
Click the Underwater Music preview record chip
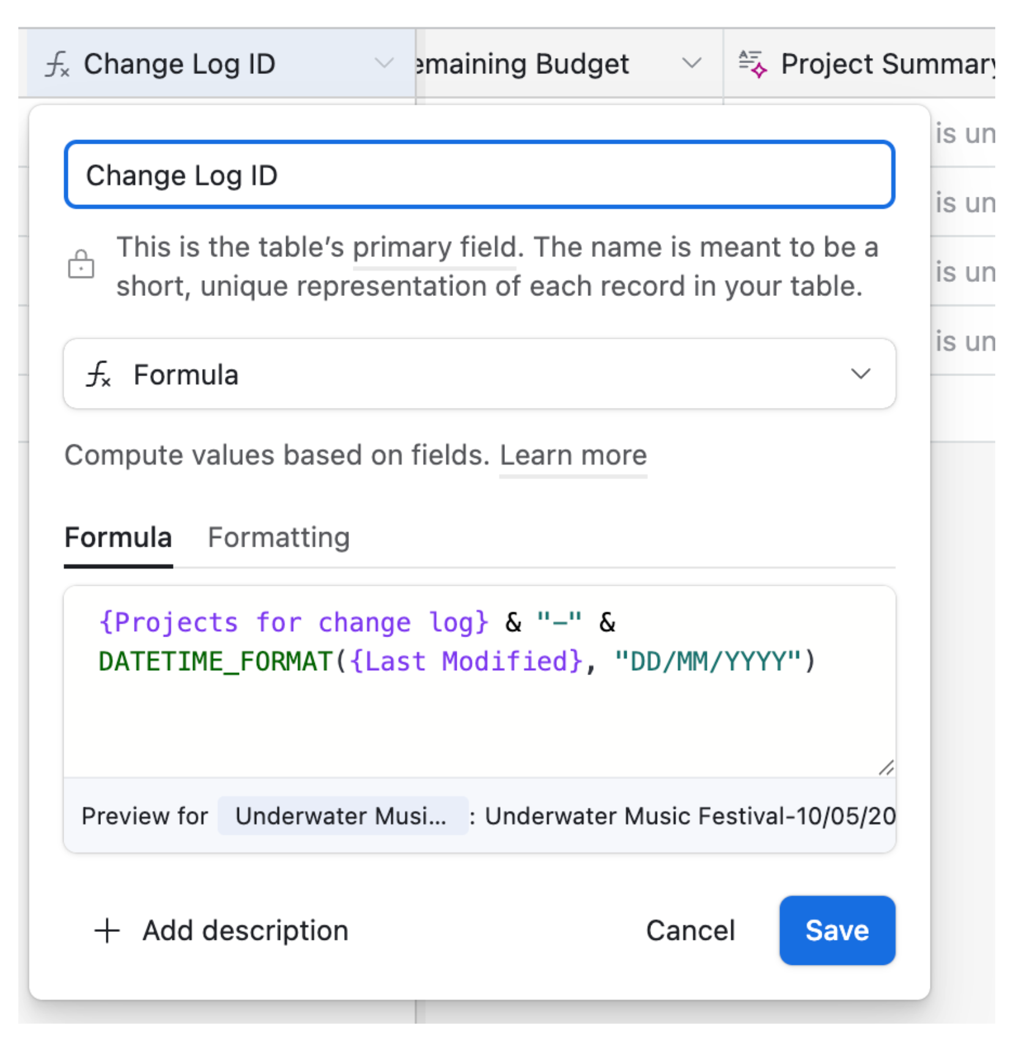[342, 816]
